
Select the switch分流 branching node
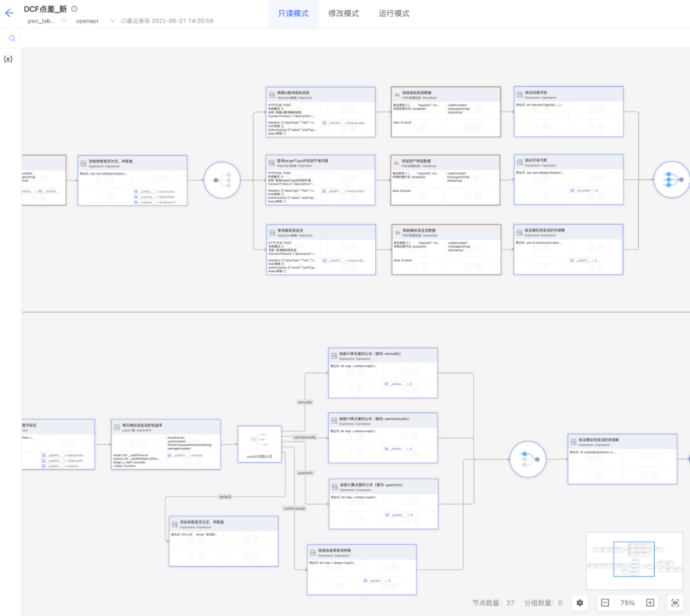coord(259,444)
